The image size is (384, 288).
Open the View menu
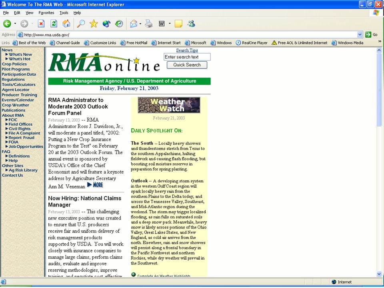pos(29,13)
